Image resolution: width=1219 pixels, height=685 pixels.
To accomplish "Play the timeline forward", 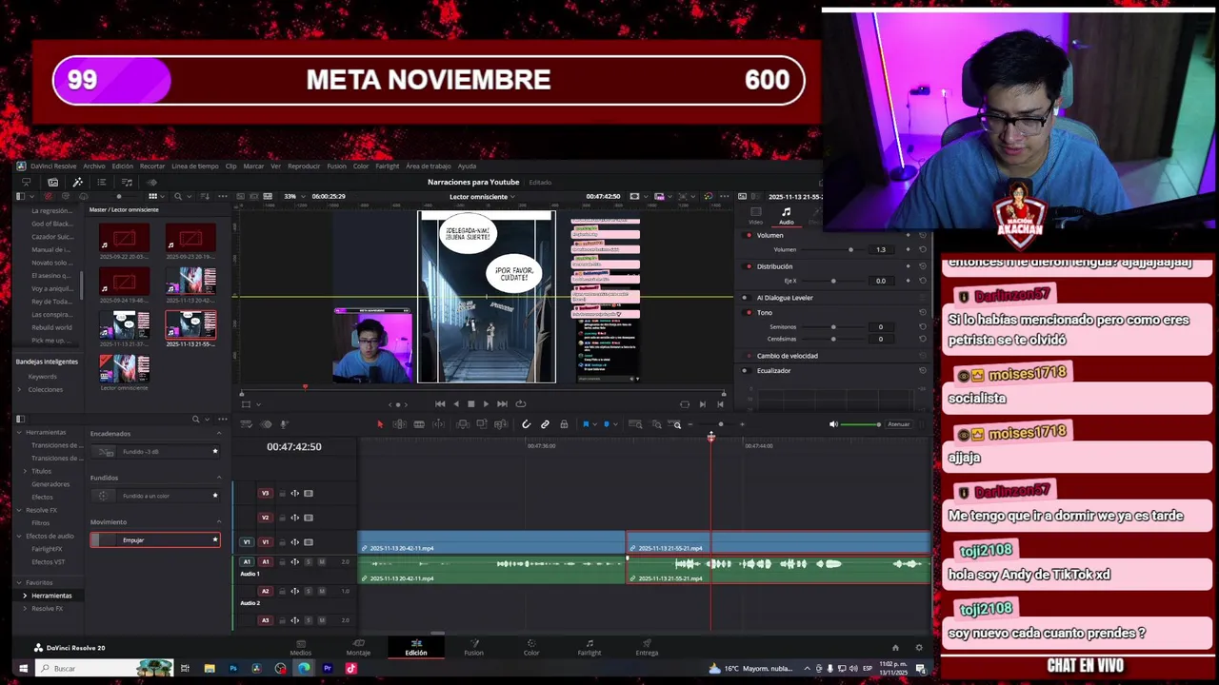I will tap(486, 403).
